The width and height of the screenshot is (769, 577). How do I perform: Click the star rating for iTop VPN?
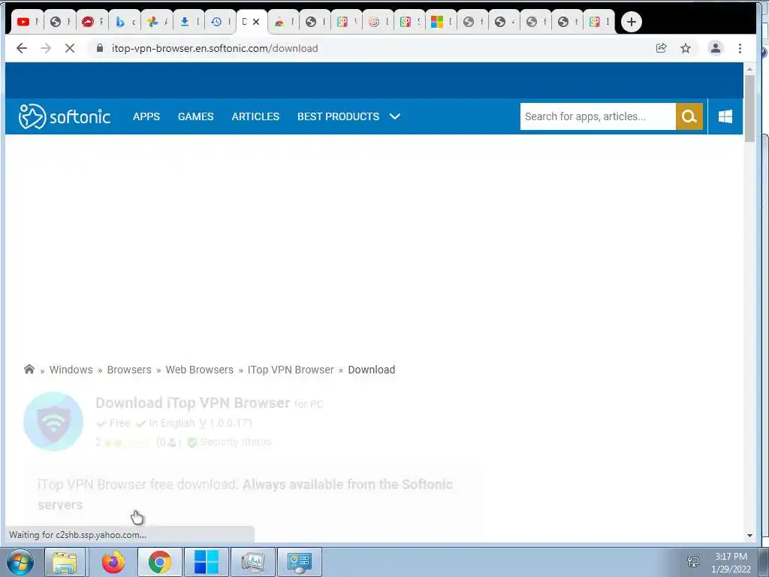[126, 443]
